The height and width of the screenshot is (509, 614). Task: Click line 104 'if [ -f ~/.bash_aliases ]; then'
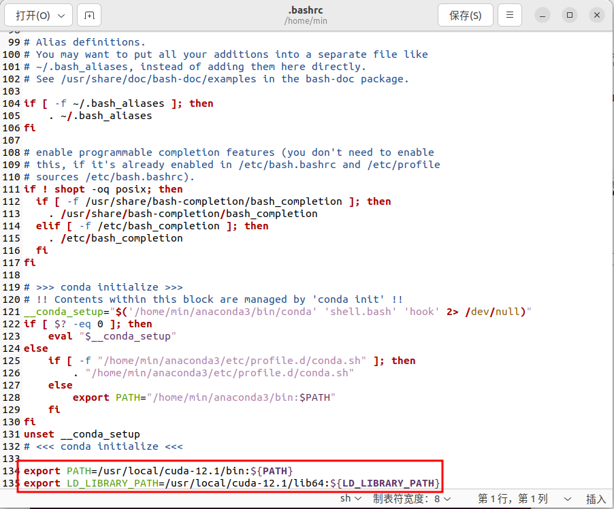point(118,103)
